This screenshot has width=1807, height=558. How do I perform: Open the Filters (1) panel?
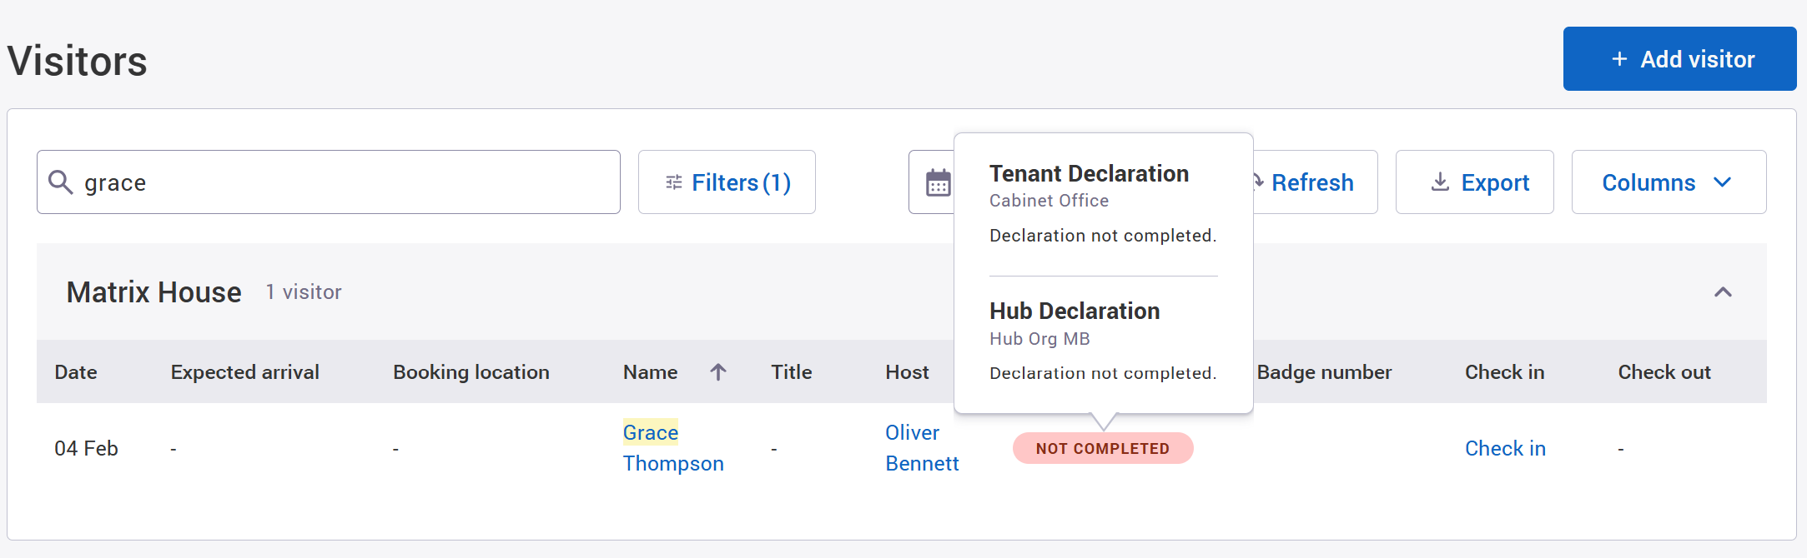[727, 182]
